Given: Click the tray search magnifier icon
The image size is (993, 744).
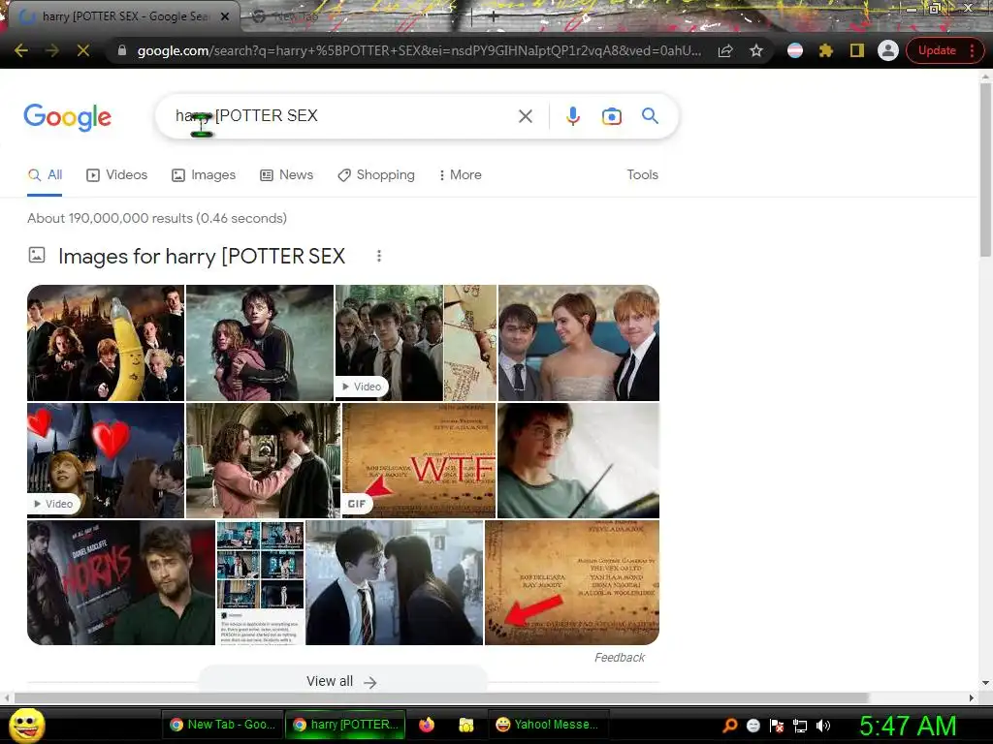Looking at the screenshot, I should (x=729, y=725).
